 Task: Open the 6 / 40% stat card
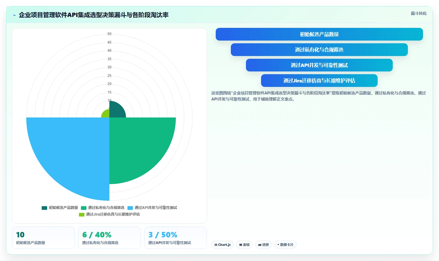tap(109, 238)
